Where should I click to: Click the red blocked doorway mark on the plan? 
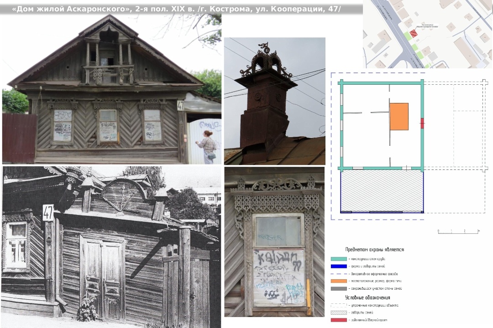(422, 123)
